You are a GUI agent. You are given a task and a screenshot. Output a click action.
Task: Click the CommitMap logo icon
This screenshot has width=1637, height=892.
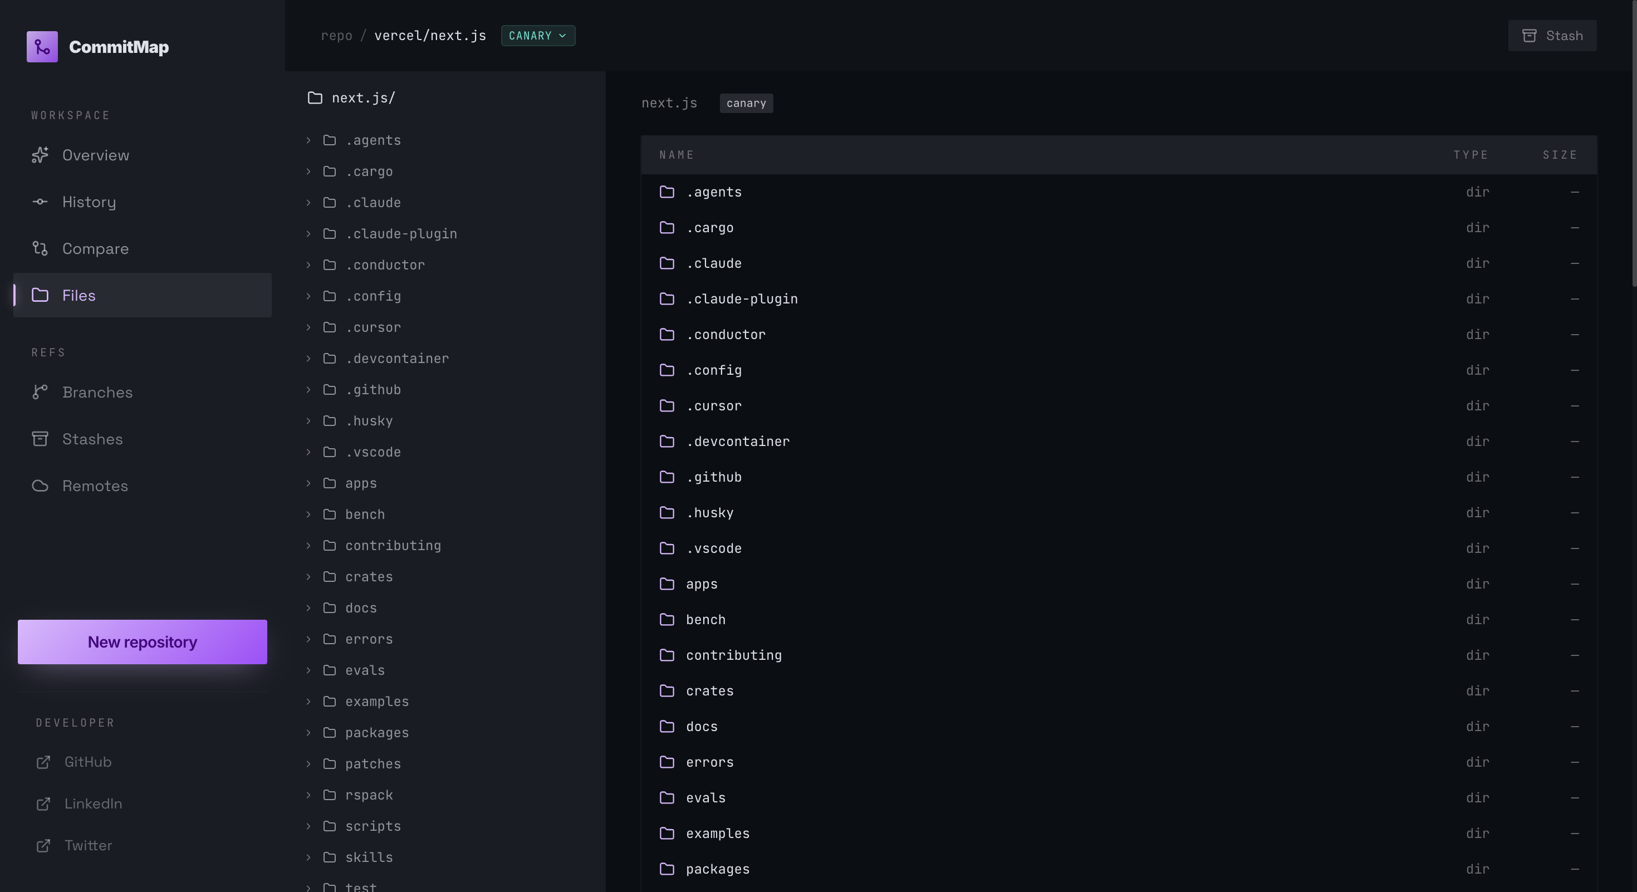click(42, 46)
